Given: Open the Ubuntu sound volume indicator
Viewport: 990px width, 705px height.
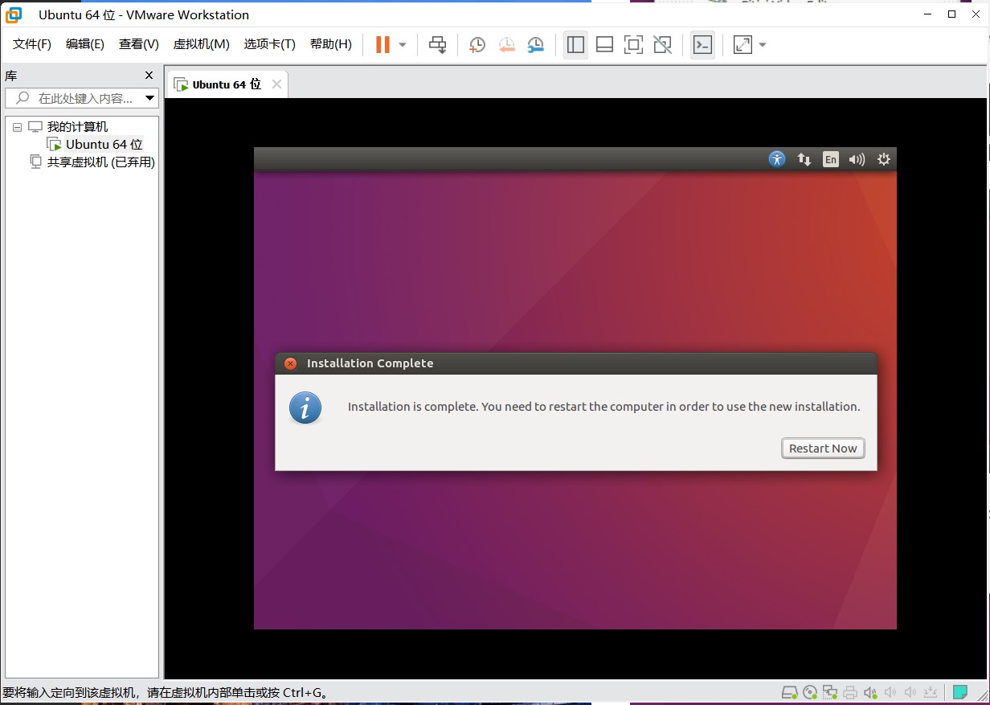Looking at the screenshot, I should pyautogui.click(x=857, y=159).
